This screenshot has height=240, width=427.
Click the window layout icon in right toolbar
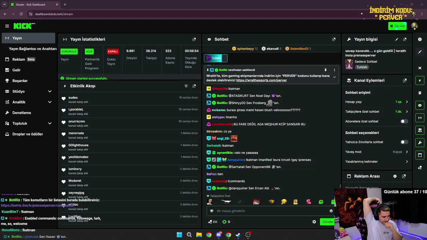pyautogui.click(x=420, y=155)
